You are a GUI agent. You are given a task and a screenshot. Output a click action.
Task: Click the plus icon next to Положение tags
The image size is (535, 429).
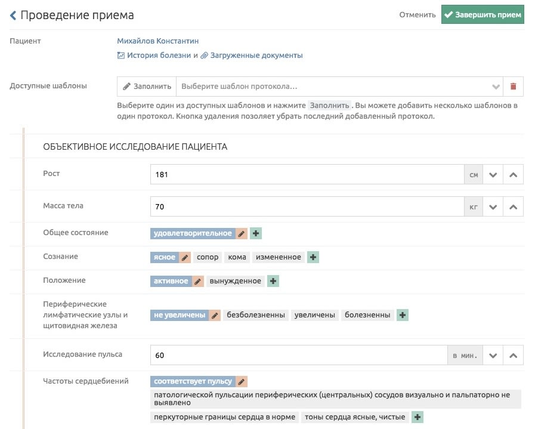(x=273, y=281)
